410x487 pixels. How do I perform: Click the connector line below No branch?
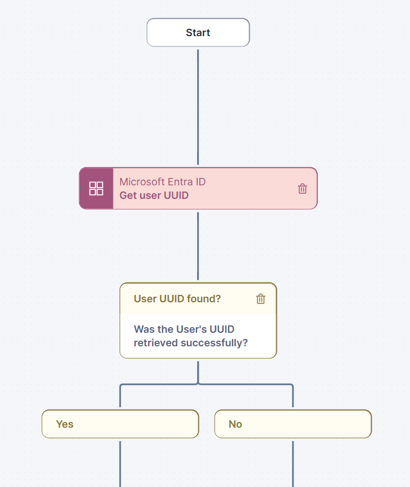pyautogui.click(x=293, y=462)
